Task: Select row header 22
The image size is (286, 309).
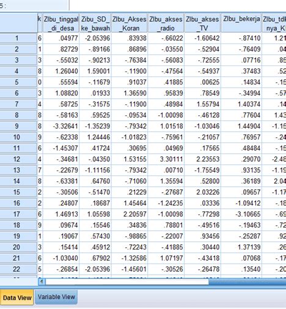Action: pos(18,269)
